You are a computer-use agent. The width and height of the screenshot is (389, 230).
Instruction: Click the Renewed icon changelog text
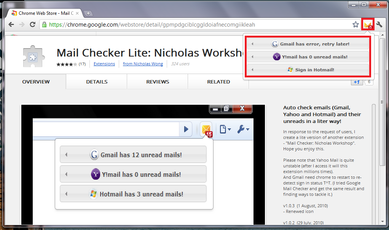(x=298, y=211)
